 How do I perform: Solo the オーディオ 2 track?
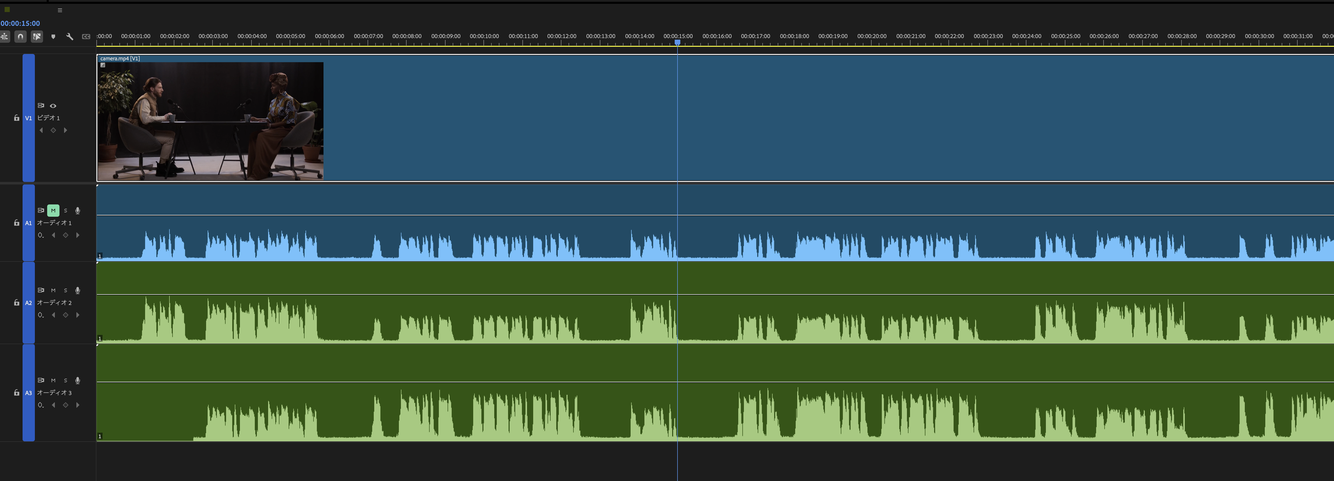click(x=65, y=290)
